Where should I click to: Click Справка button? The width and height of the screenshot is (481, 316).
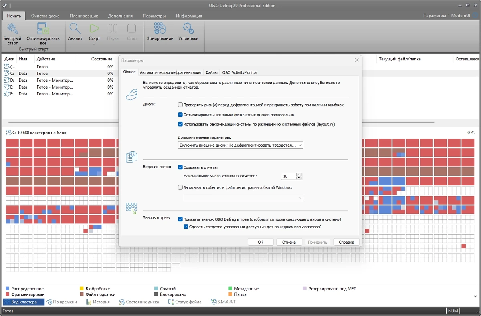point(346,242)
